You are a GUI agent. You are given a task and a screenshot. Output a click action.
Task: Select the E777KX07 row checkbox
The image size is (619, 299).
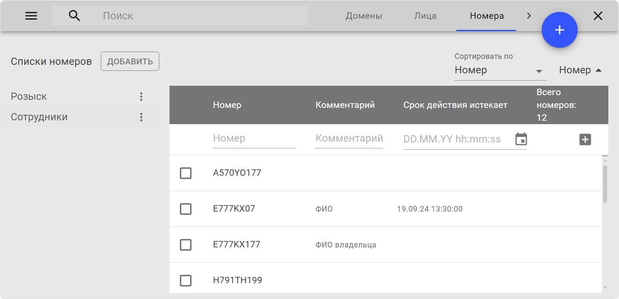(186, 209)
